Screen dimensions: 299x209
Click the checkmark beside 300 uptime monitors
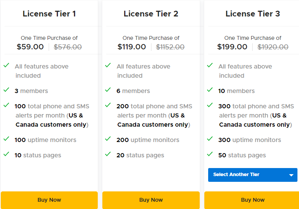[x=210, y=139]
